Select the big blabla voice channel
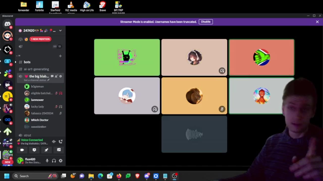Image resolution: width=323 pixels, height=181 pixels. point(40,77)
